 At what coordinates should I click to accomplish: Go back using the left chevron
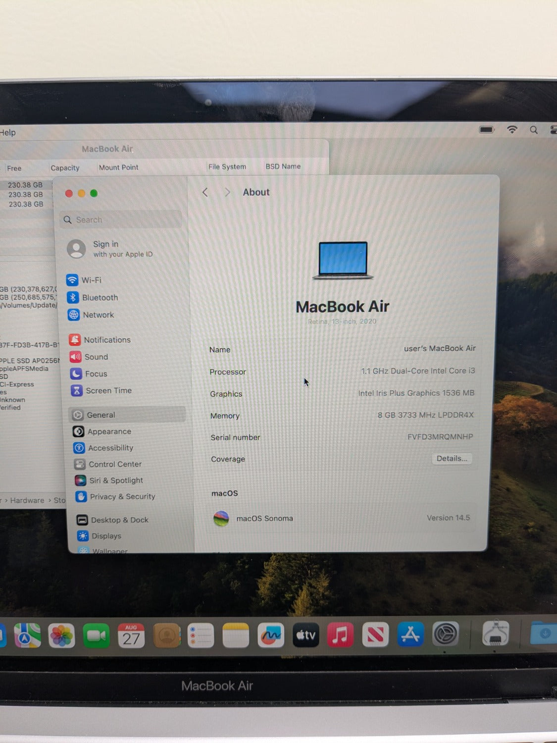click(x=205, y=192)
